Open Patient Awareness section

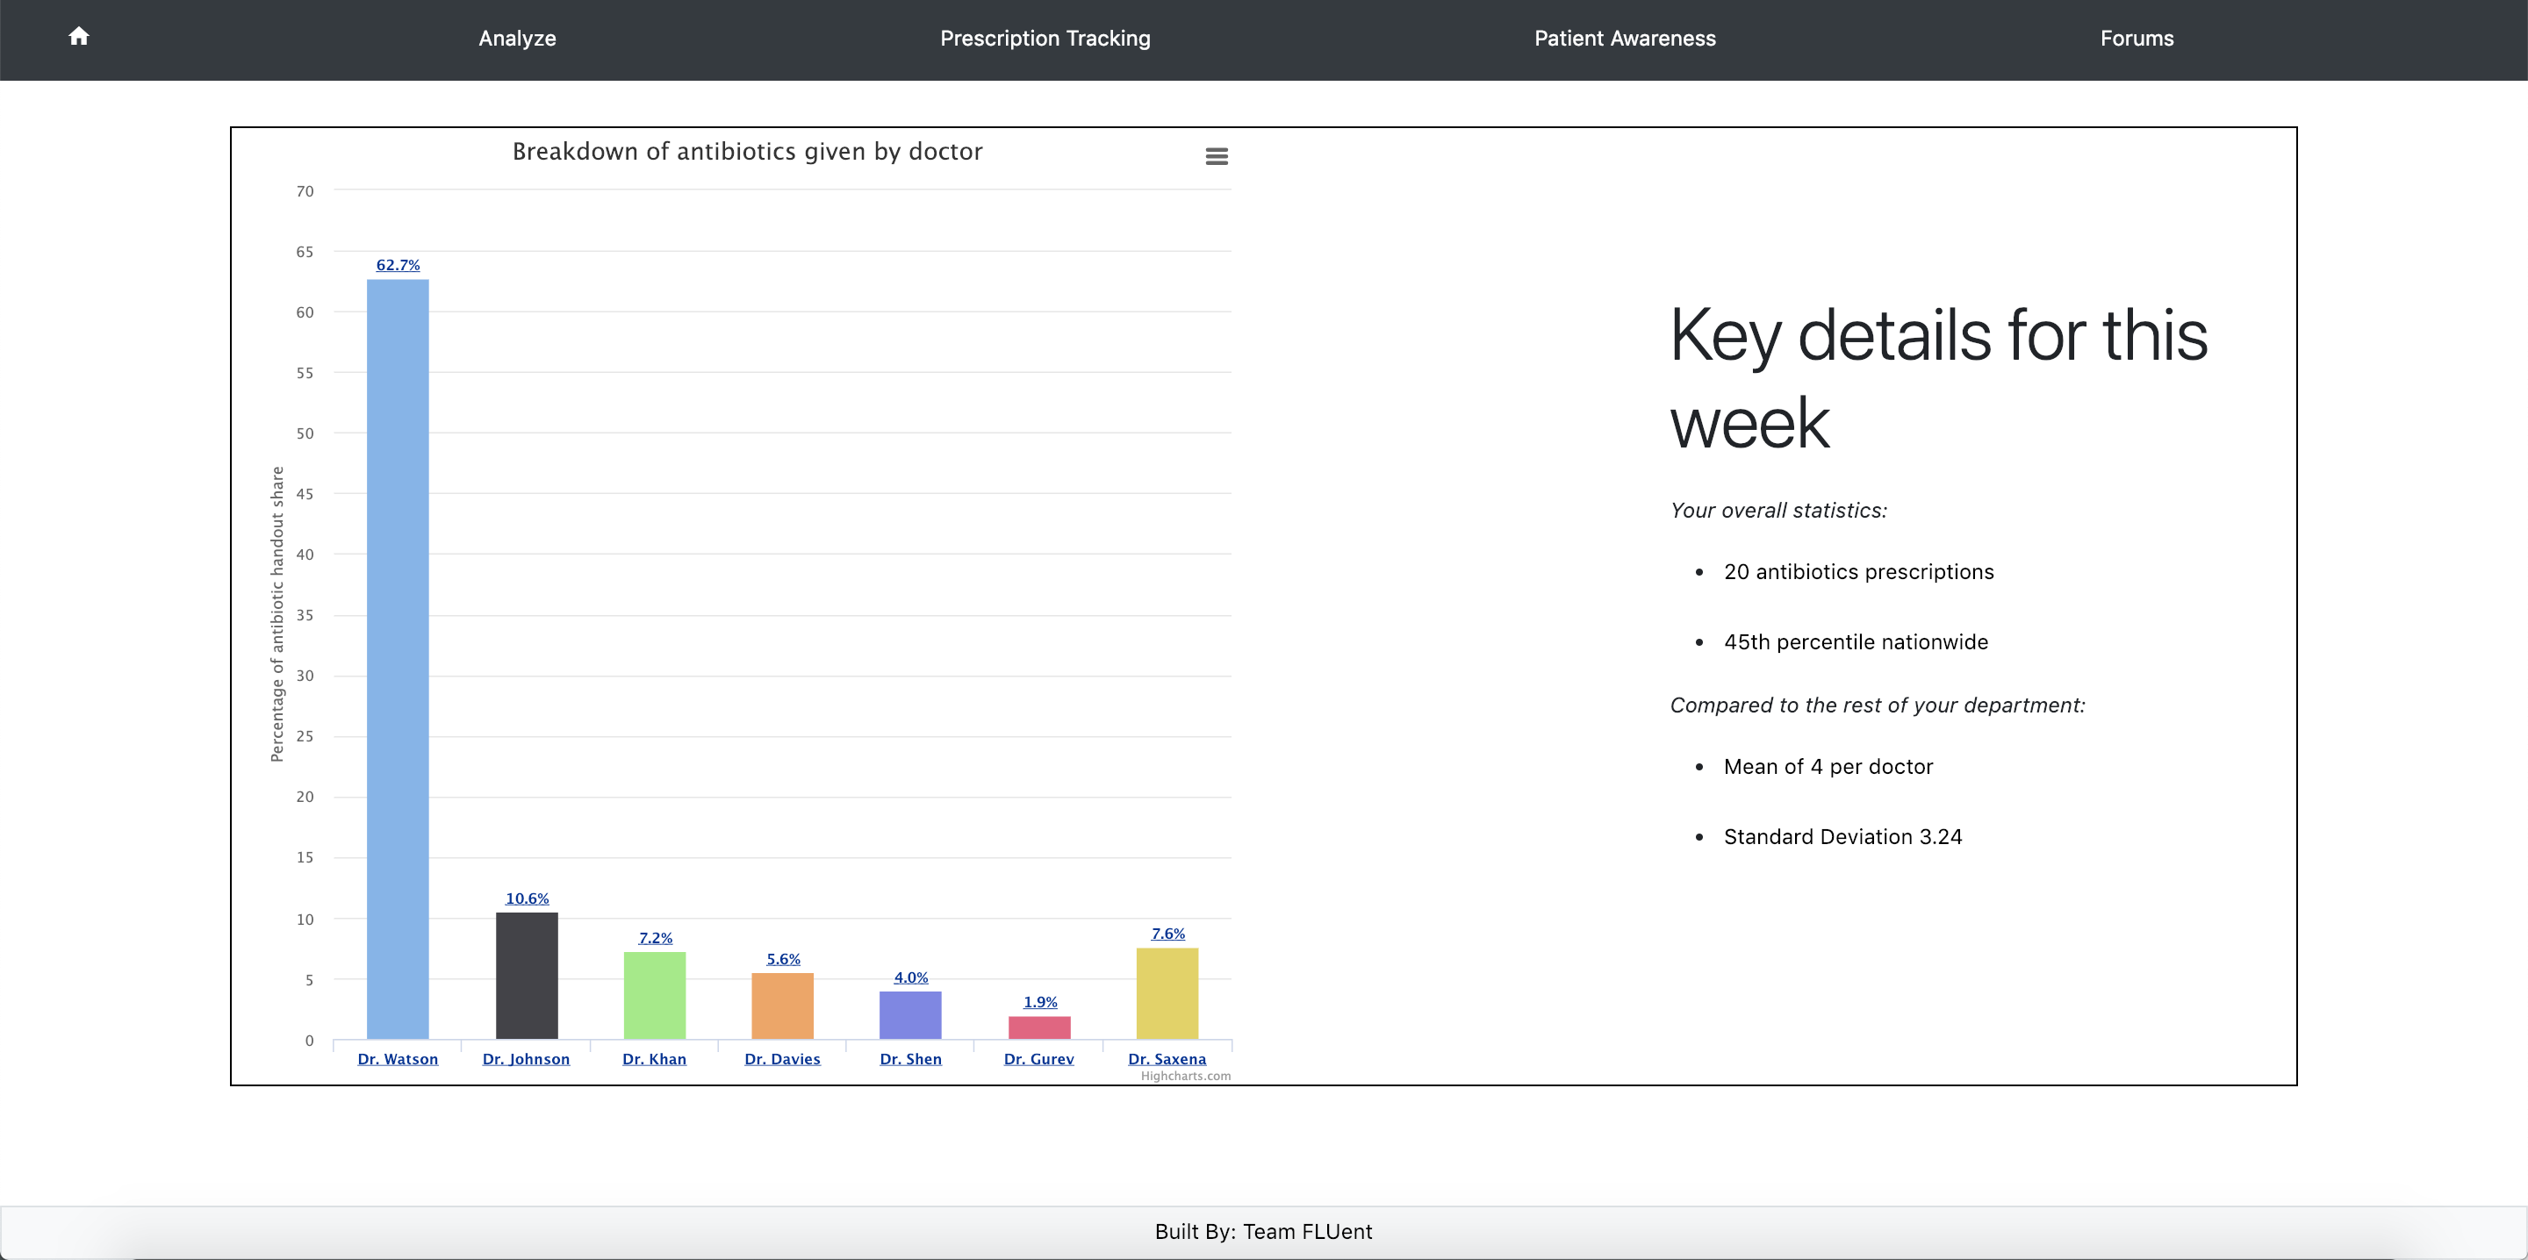1624,39
